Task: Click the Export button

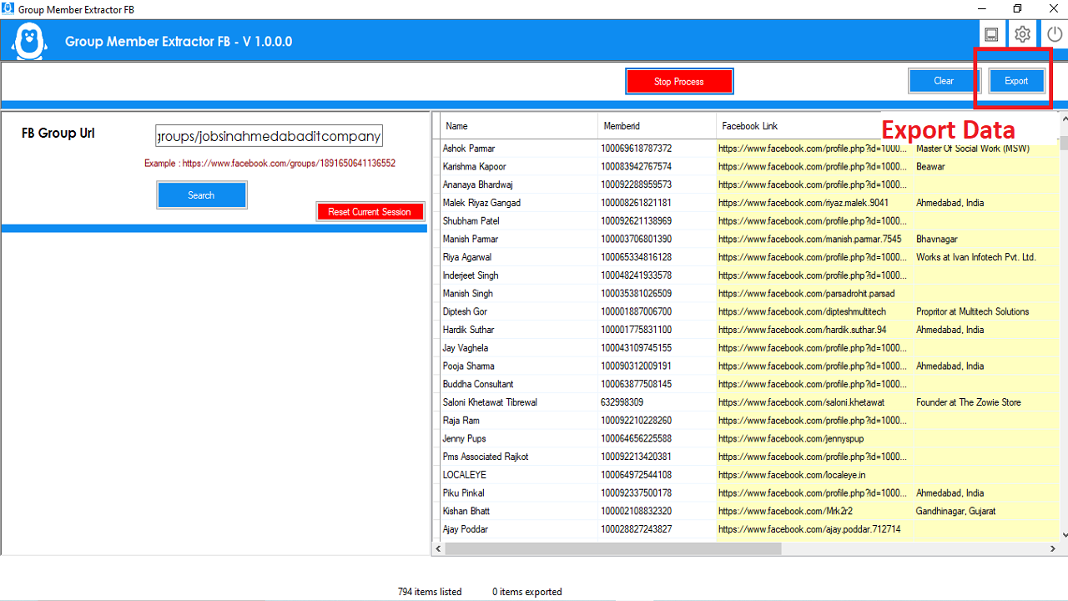Action: coord(1016,80)
